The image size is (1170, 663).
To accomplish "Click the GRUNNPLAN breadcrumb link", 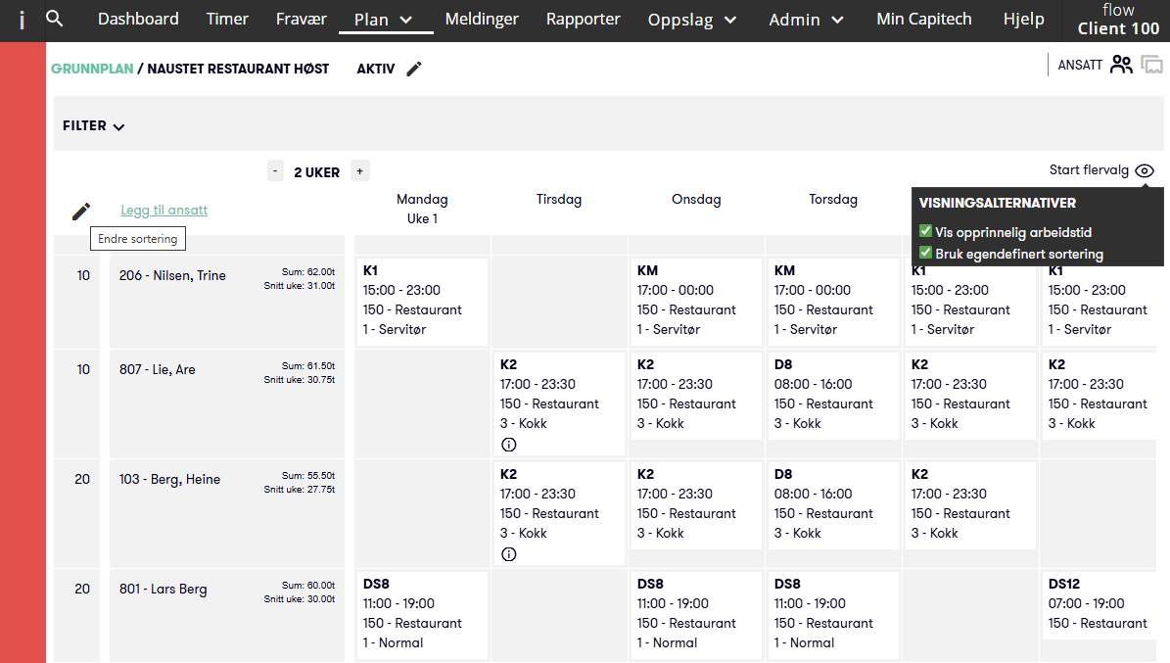I will 92,69.
